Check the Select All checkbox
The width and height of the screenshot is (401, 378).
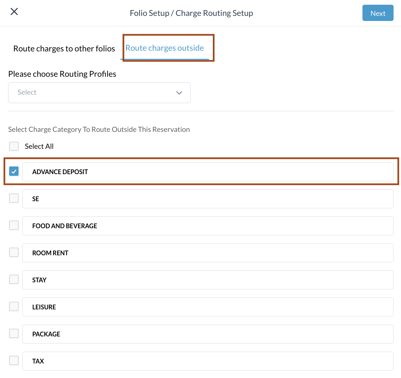14,146
